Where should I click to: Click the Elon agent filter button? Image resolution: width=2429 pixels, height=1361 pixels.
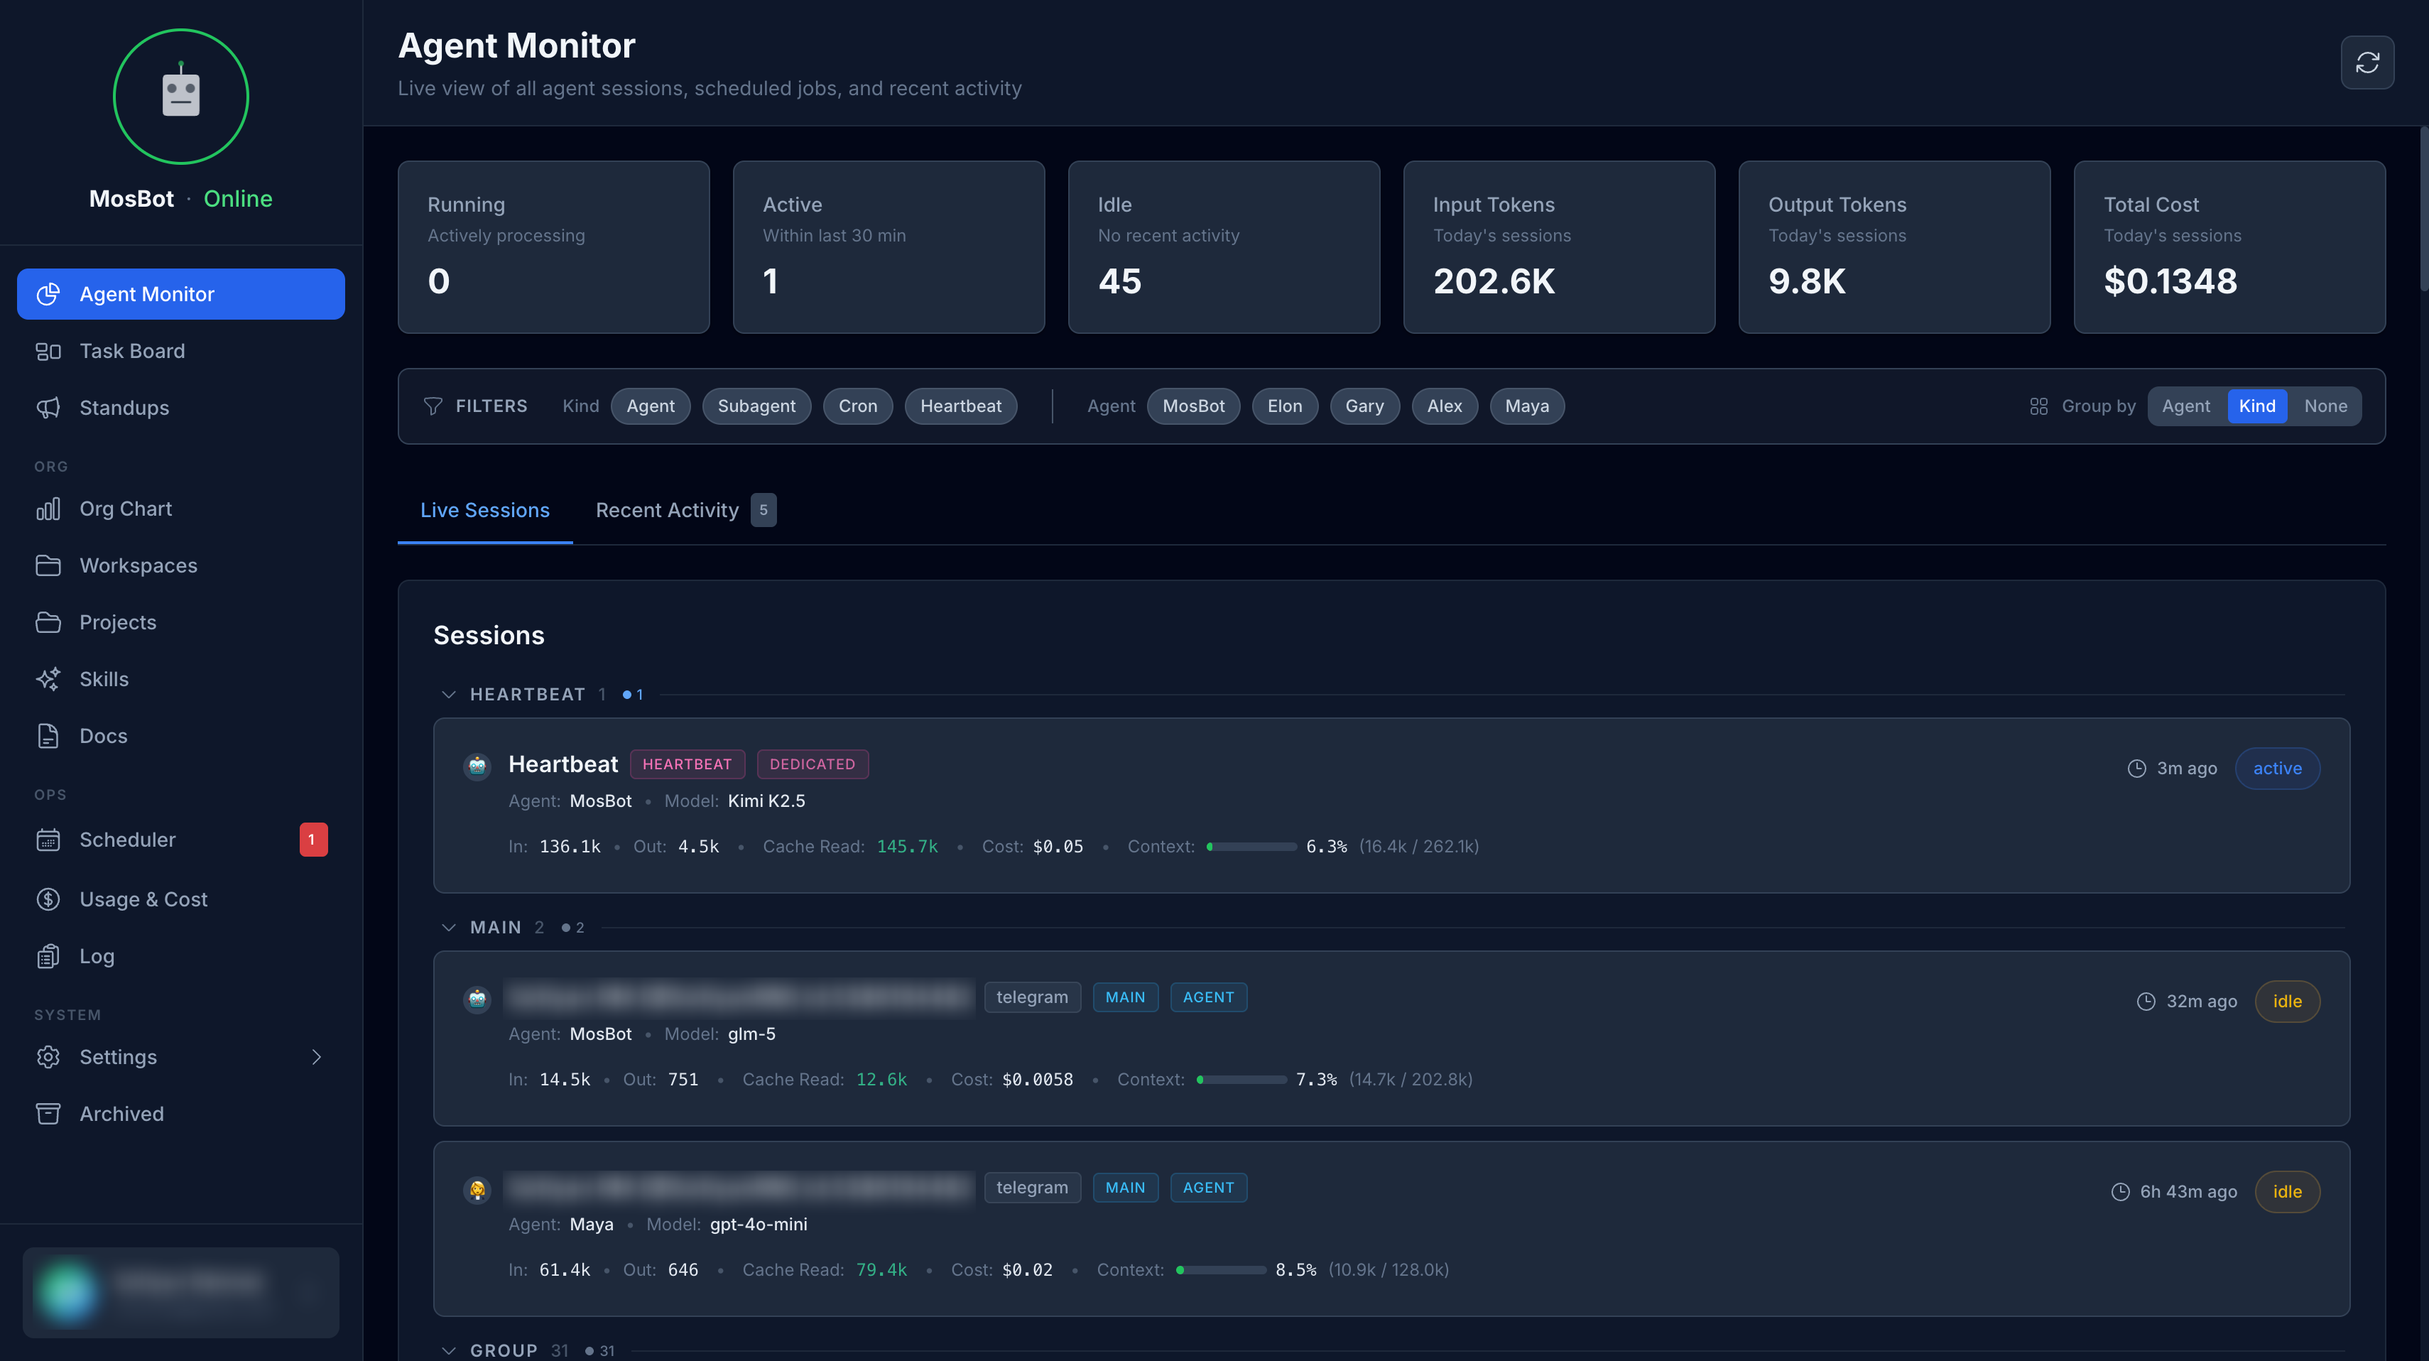point(1284,406)
